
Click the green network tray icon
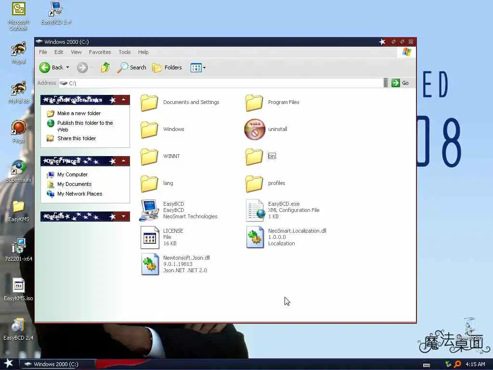point(448,364)
